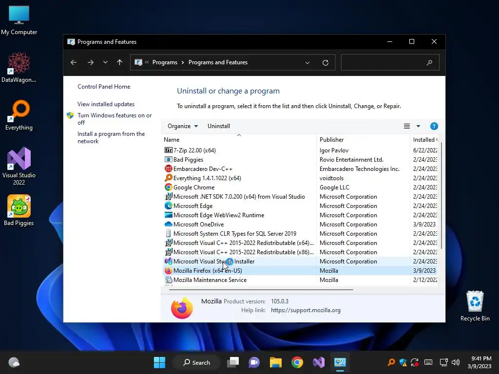Open Everything desktop shortcut
The image size is (499, 374).
click(19, 115)
